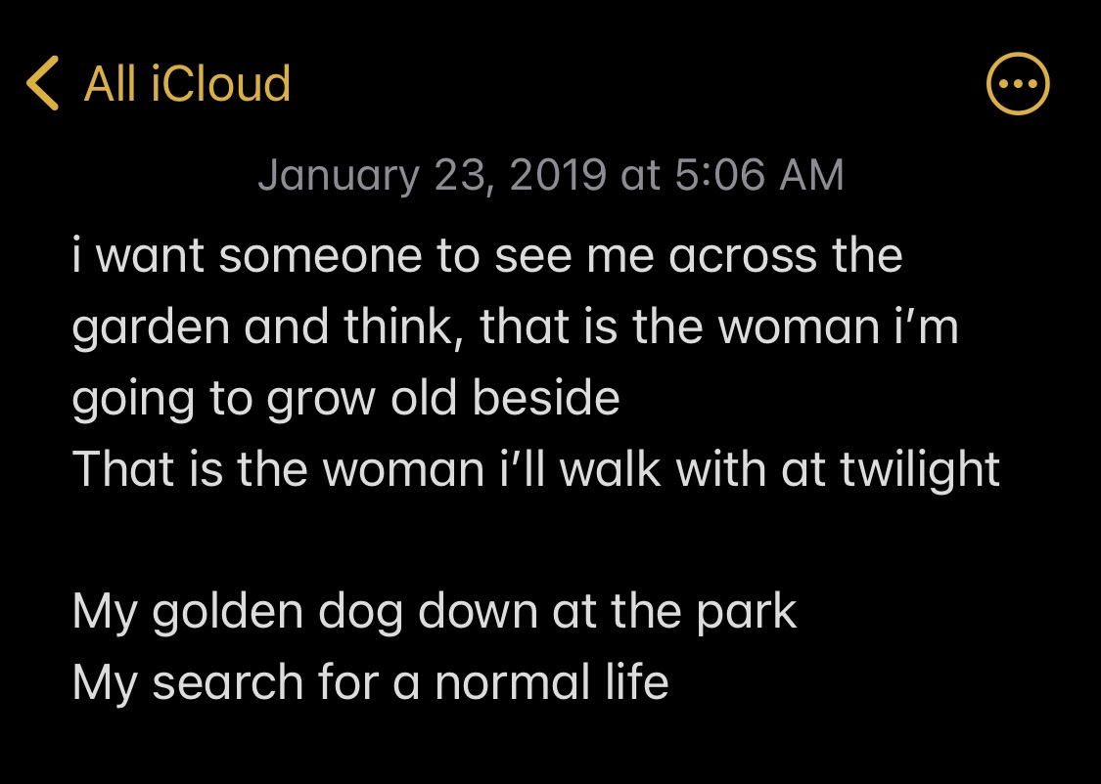This screenshot has height=784, width=1101.
Task: Tap the word 'search' in the last line
Action: (227, 681)
